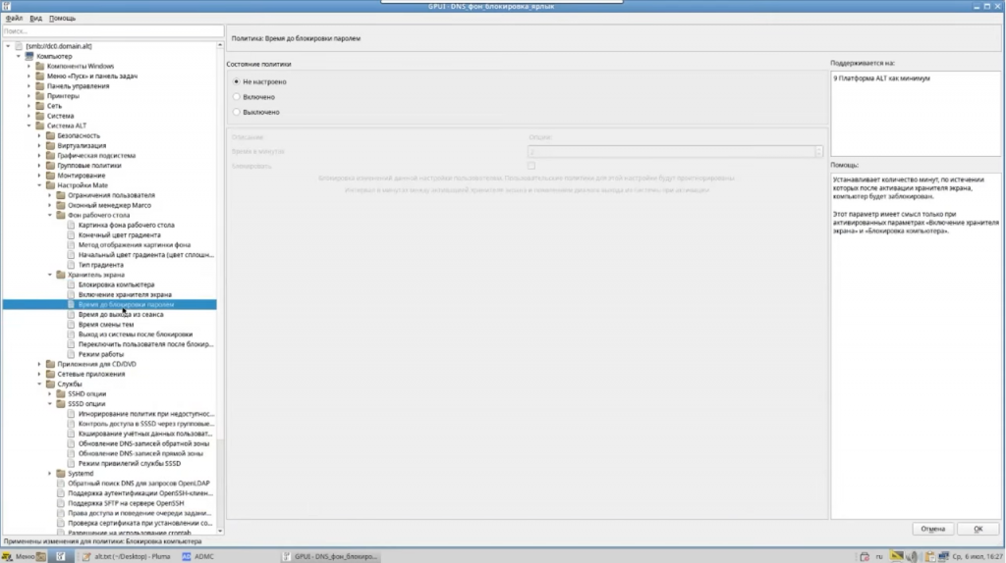Expand the «Безопасность» folder arrow
The height and width of the screenshot is (563, 1006).
(x=39, y=135)
